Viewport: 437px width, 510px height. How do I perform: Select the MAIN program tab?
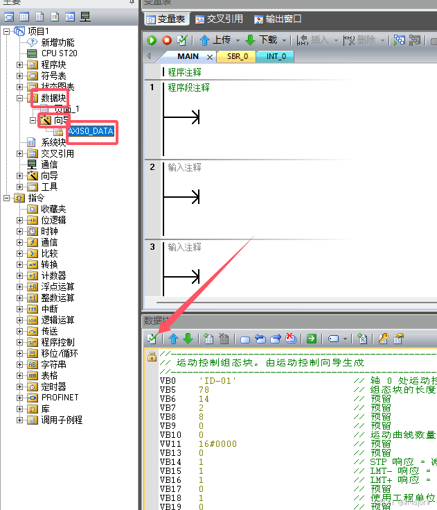coord(188,57)
